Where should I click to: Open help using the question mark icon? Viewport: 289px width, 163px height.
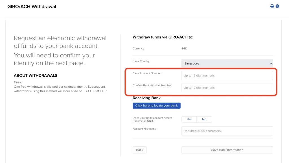(x=278, y=6)
